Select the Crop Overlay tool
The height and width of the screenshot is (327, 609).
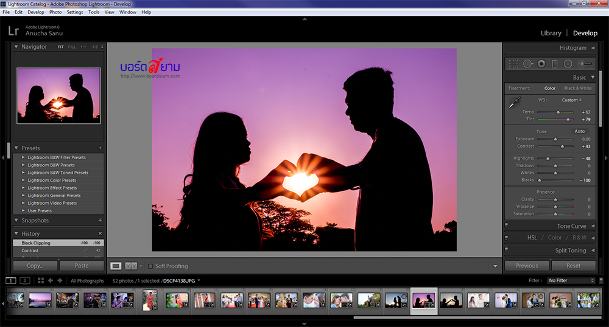513,63
